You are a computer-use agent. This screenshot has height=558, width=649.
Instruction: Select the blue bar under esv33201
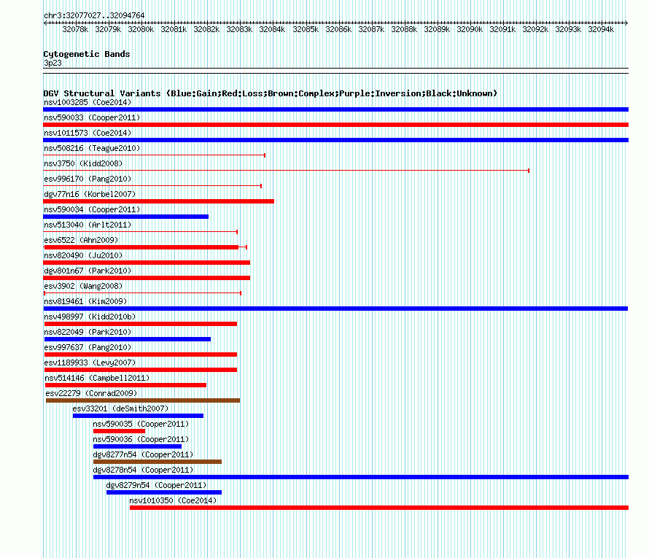[x=139, y=416]
